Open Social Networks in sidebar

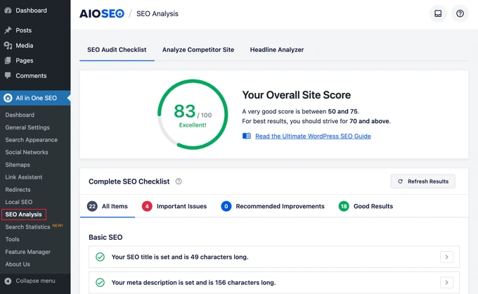(x=27, y=152)
